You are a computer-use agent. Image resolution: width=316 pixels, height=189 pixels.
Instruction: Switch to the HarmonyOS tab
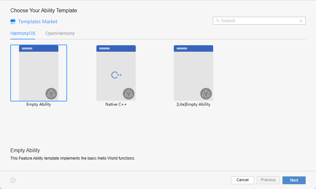(23, 33)
